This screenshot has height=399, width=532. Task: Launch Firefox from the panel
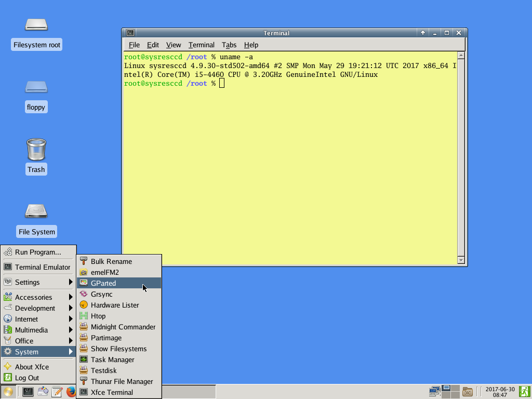(x=71, y=392)
